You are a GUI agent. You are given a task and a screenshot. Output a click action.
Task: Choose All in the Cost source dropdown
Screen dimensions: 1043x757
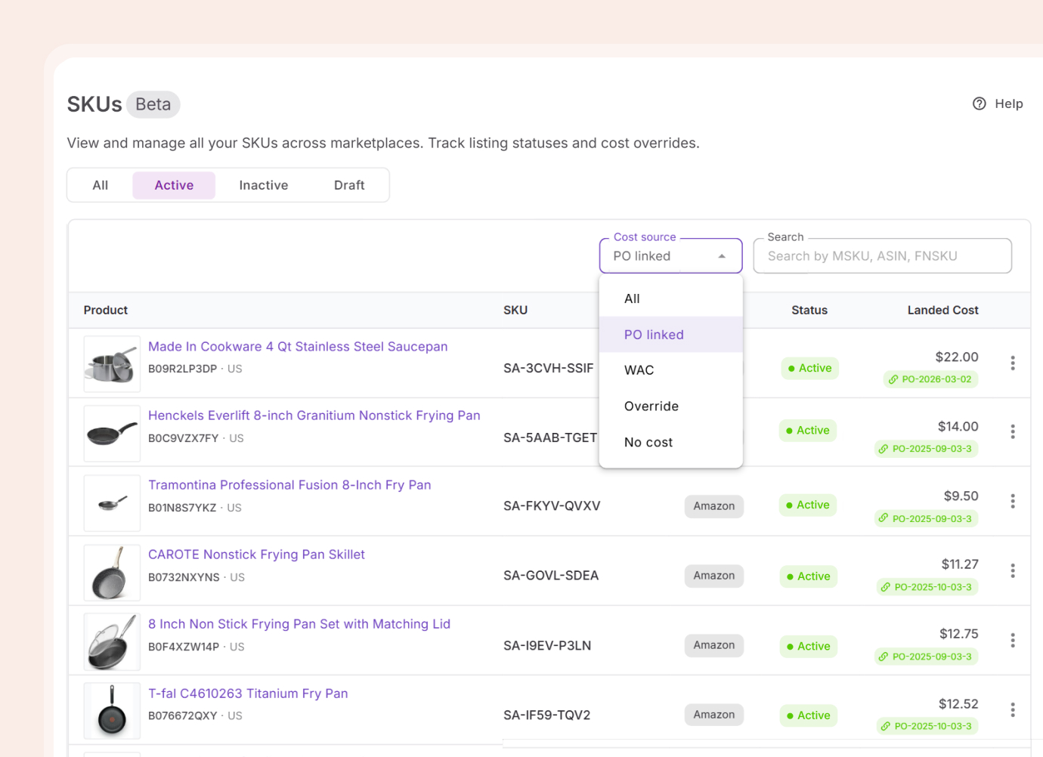click(632, 298)
